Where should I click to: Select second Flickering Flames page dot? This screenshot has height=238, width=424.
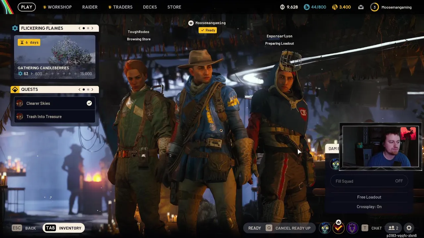(88, 28)
